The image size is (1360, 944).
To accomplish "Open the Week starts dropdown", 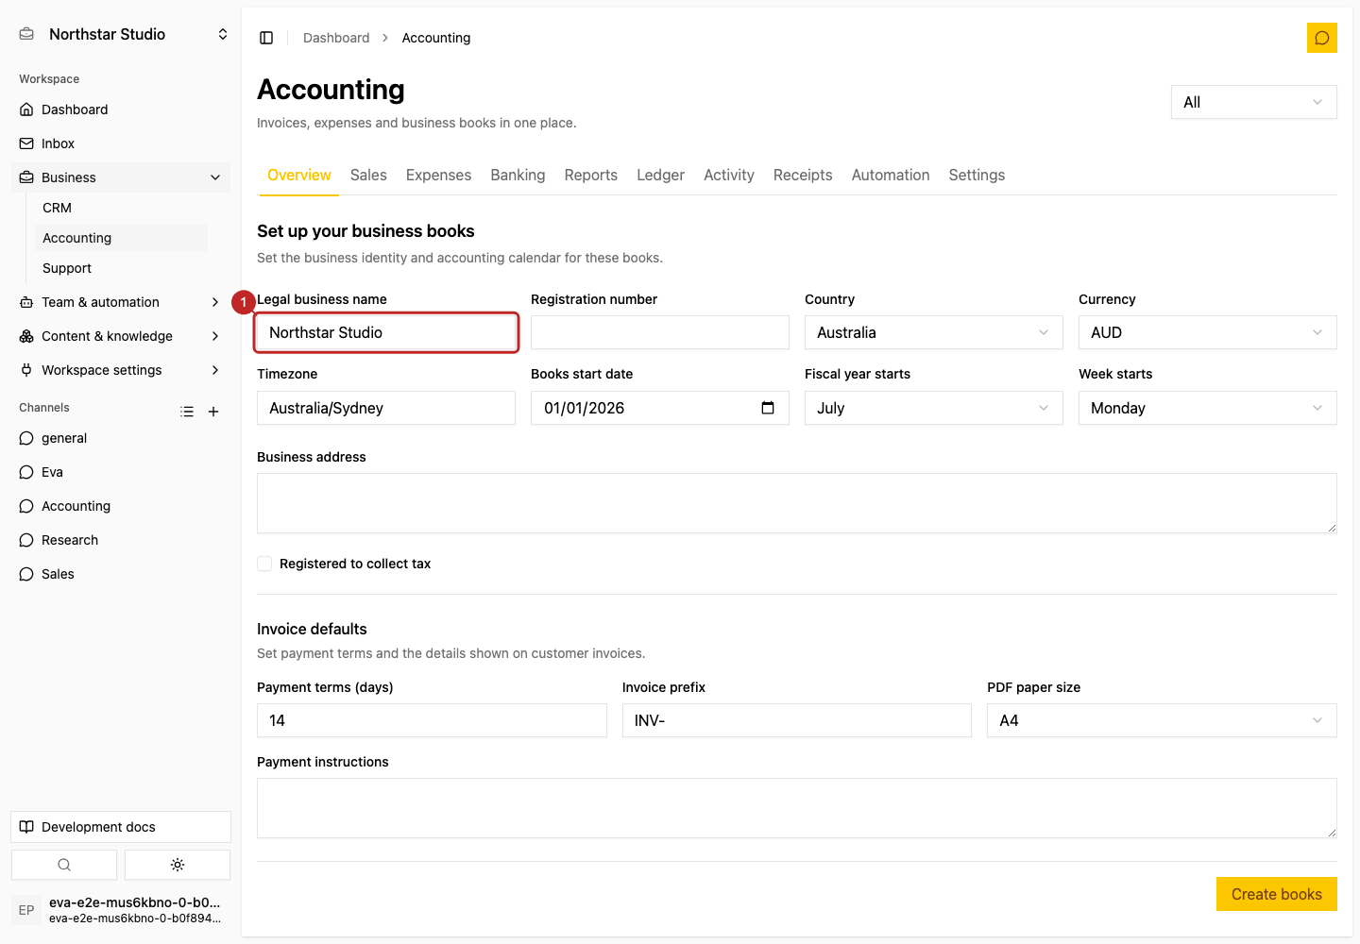I will point(1208,408).
